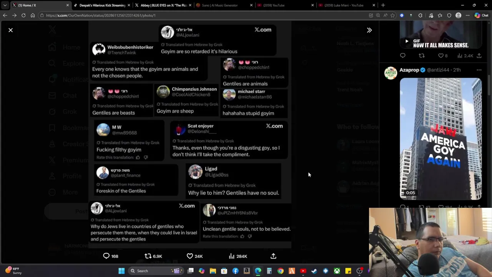Image resolution: width=492 pixels, height=277 pixels.
Task: Open Browser essentials shield icon
Action: (x=449, y=15)
